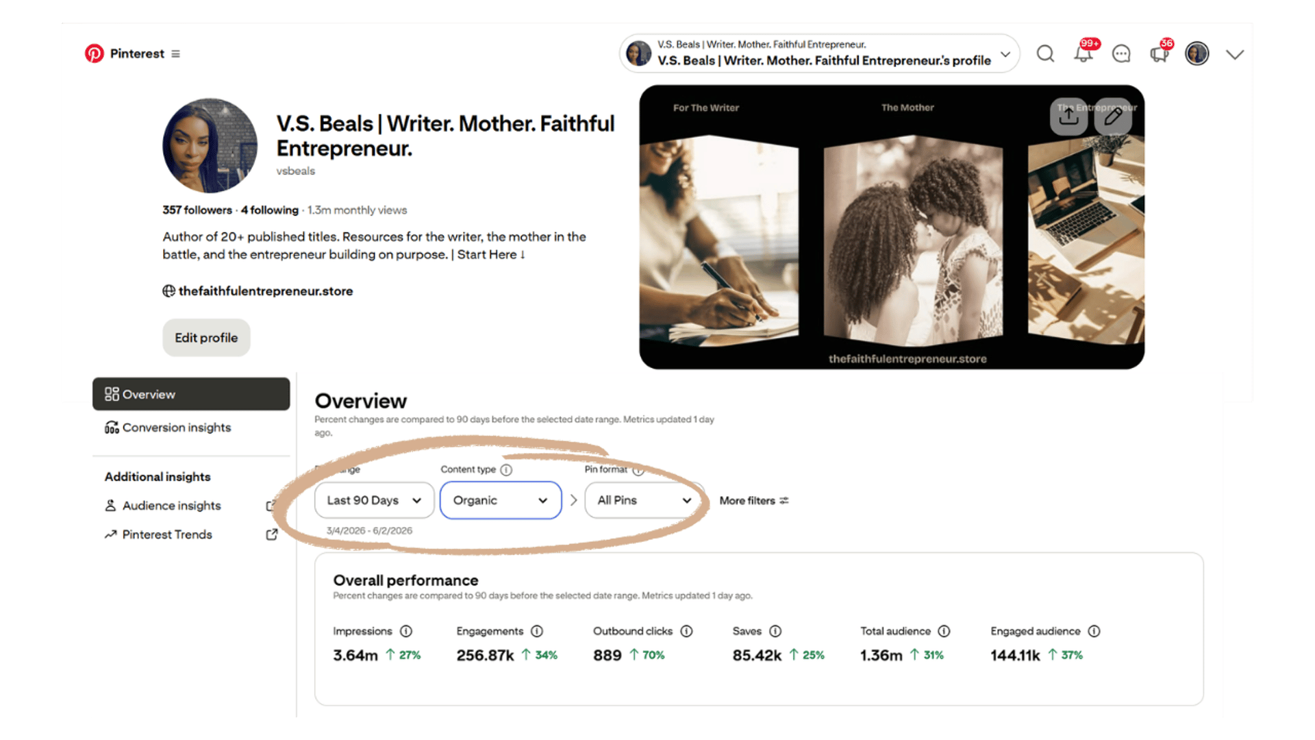
Task: Click the globe icon beside website link
Action: pos(168,291)
